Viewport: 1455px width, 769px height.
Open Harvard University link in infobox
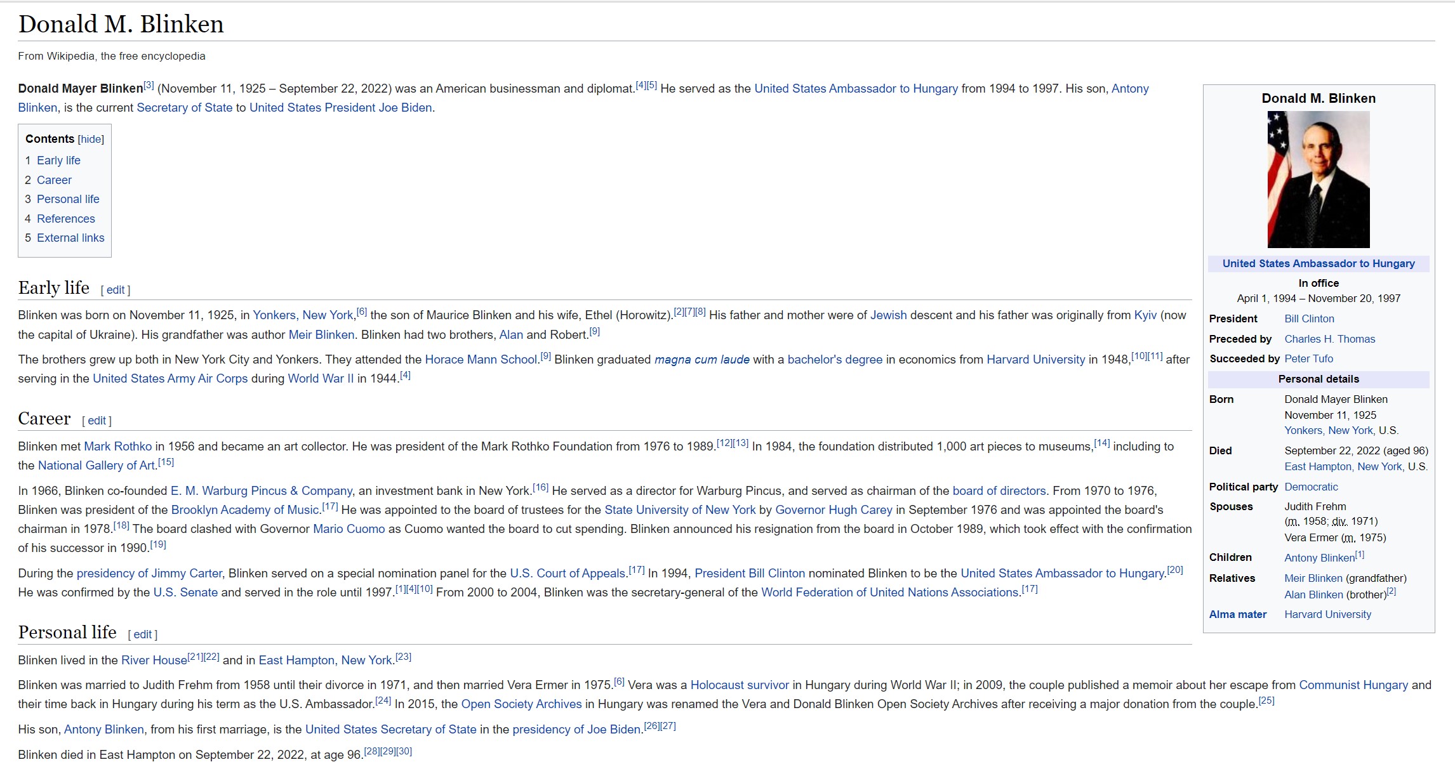coord(1327,614)
